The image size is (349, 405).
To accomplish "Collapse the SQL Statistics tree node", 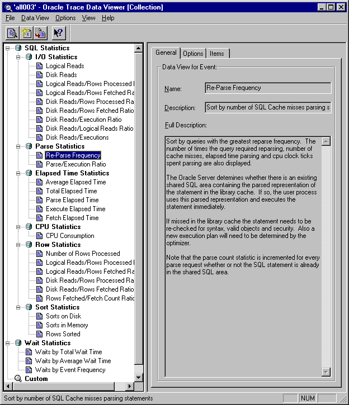I will 7,48.
